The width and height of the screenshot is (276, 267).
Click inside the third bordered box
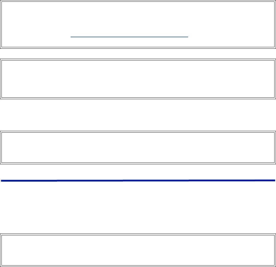(138, 147)
